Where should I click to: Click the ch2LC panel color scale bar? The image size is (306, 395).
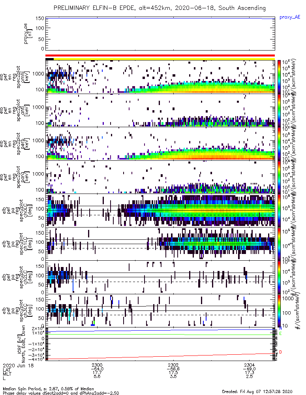pyautogui.click(x=279, y=277)
